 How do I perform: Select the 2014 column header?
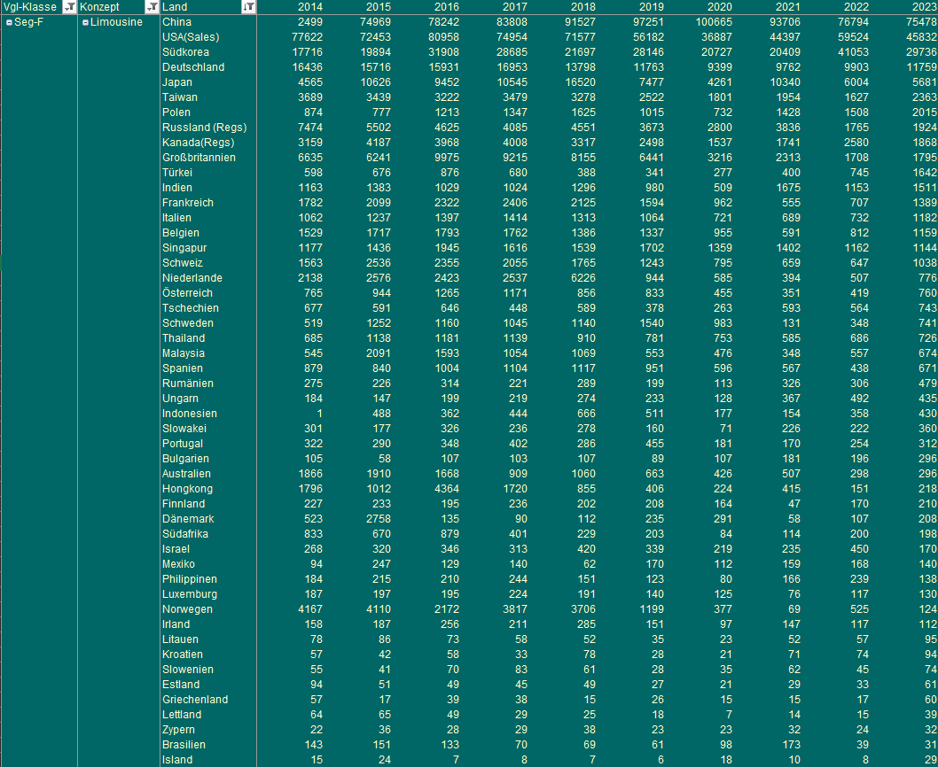(310, 7)
